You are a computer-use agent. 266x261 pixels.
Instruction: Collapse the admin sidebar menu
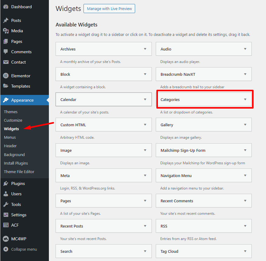20,249
